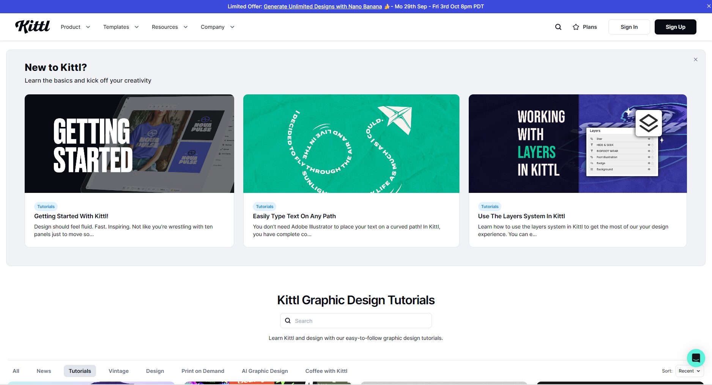Click the Plans star icon
This screenshot has width=712, height=385.
click(x=576, y=27)
